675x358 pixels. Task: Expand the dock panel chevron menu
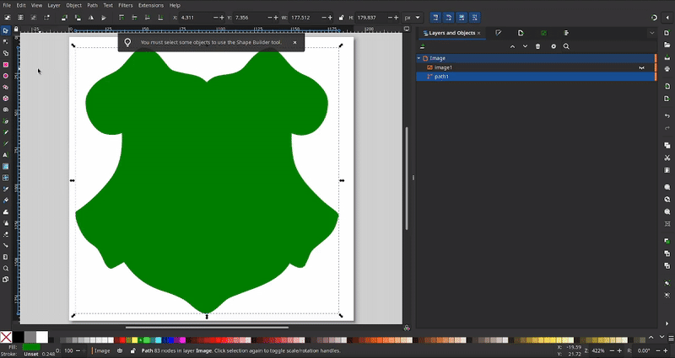(x=652, y=33)
